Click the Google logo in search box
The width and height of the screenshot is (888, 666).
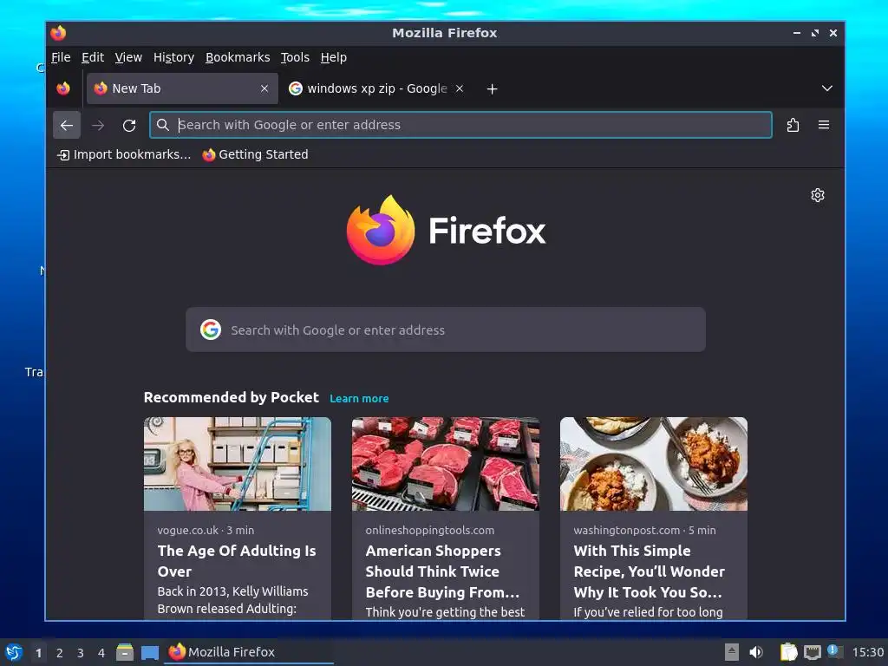pos(211,330)
